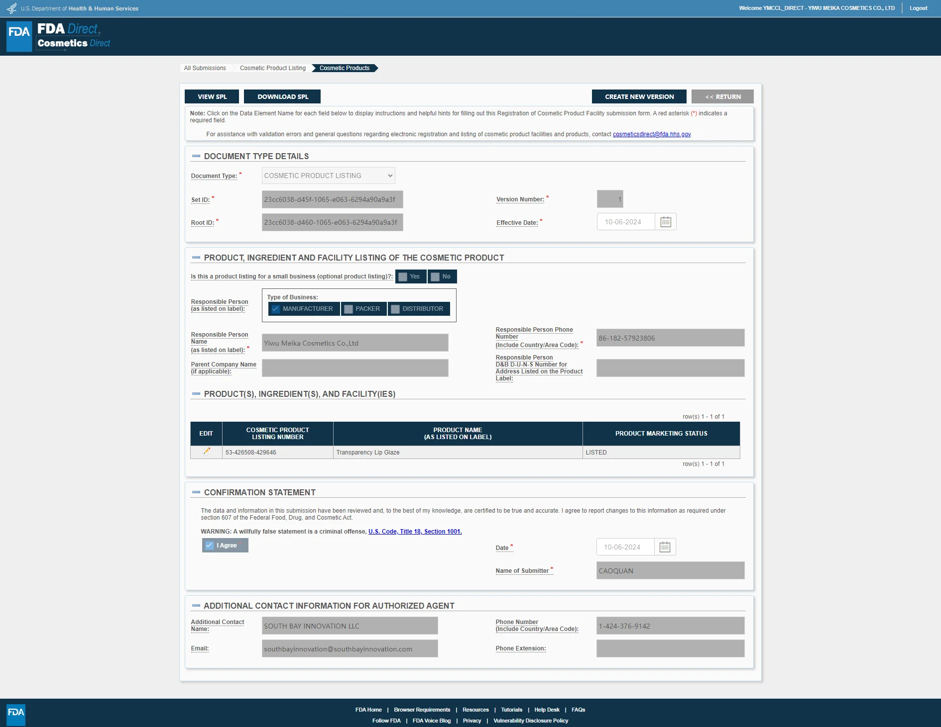This screenshot has height=727, width=941.
Task: Click the pencil edit icon for Transparency Lip Glaze
Action: pyautogui.click(x=207, y=452)
